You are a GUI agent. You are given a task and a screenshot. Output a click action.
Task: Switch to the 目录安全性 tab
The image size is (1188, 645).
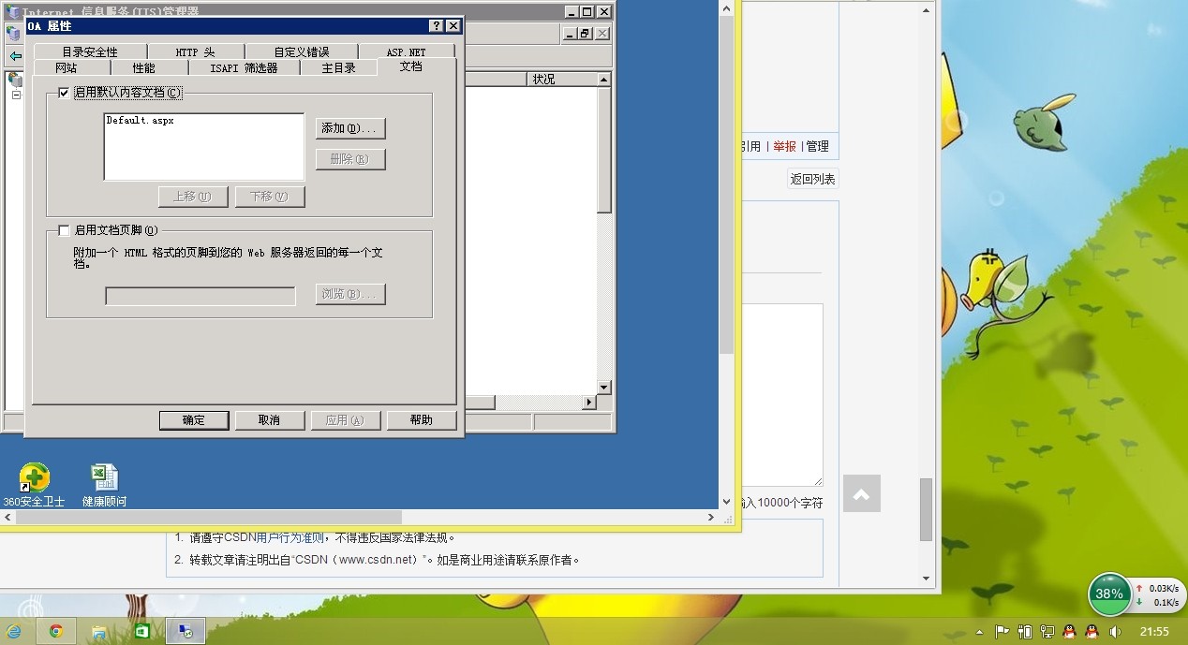point(90,51)
